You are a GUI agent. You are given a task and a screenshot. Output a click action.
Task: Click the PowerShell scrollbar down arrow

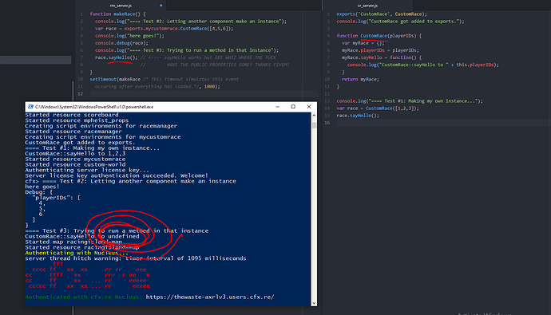point(314,303)
